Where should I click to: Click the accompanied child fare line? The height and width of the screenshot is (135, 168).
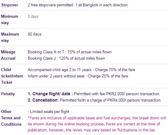(81, 70)
